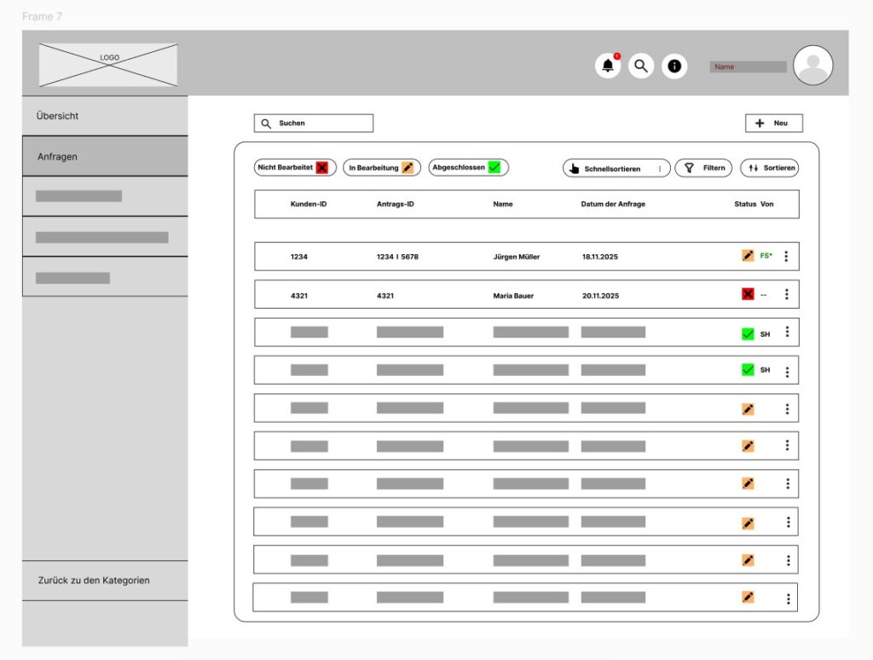The image size is (873, 660).
Task: Open the Filtern options
Action: click(x=703, y=168)
